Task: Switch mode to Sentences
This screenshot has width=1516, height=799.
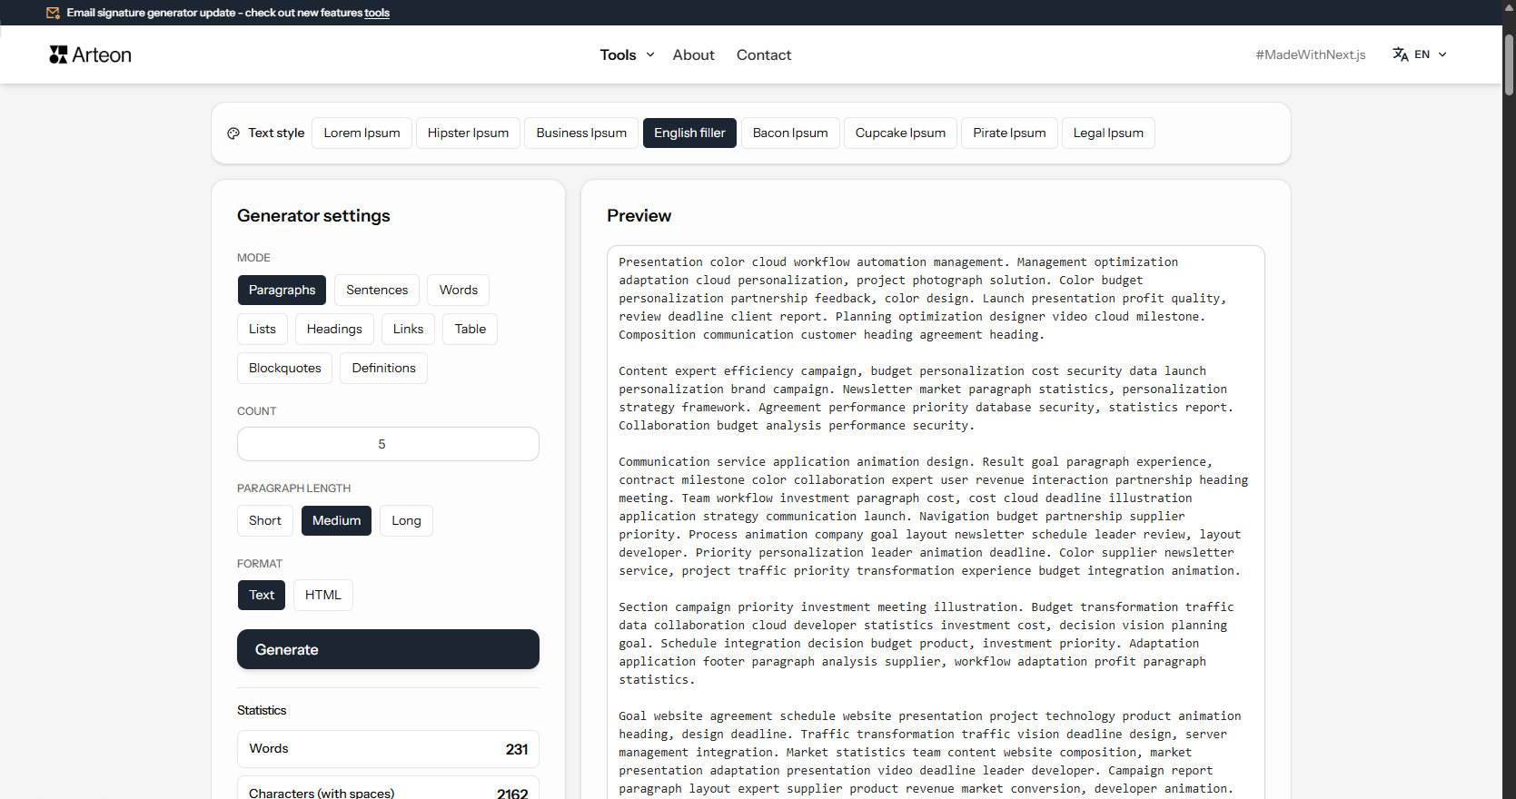Action: point(377,290)
